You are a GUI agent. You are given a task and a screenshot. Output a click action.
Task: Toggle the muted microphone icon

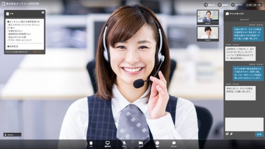tap(124, 144)
